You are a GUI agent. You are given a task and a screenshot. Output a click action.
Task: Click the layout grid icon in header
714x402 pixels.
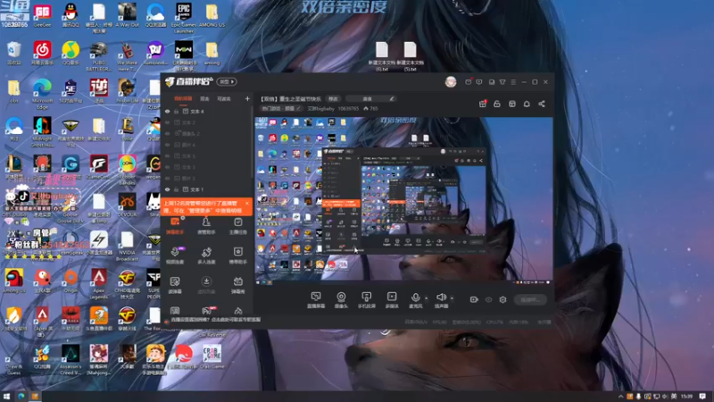point(511,104)
